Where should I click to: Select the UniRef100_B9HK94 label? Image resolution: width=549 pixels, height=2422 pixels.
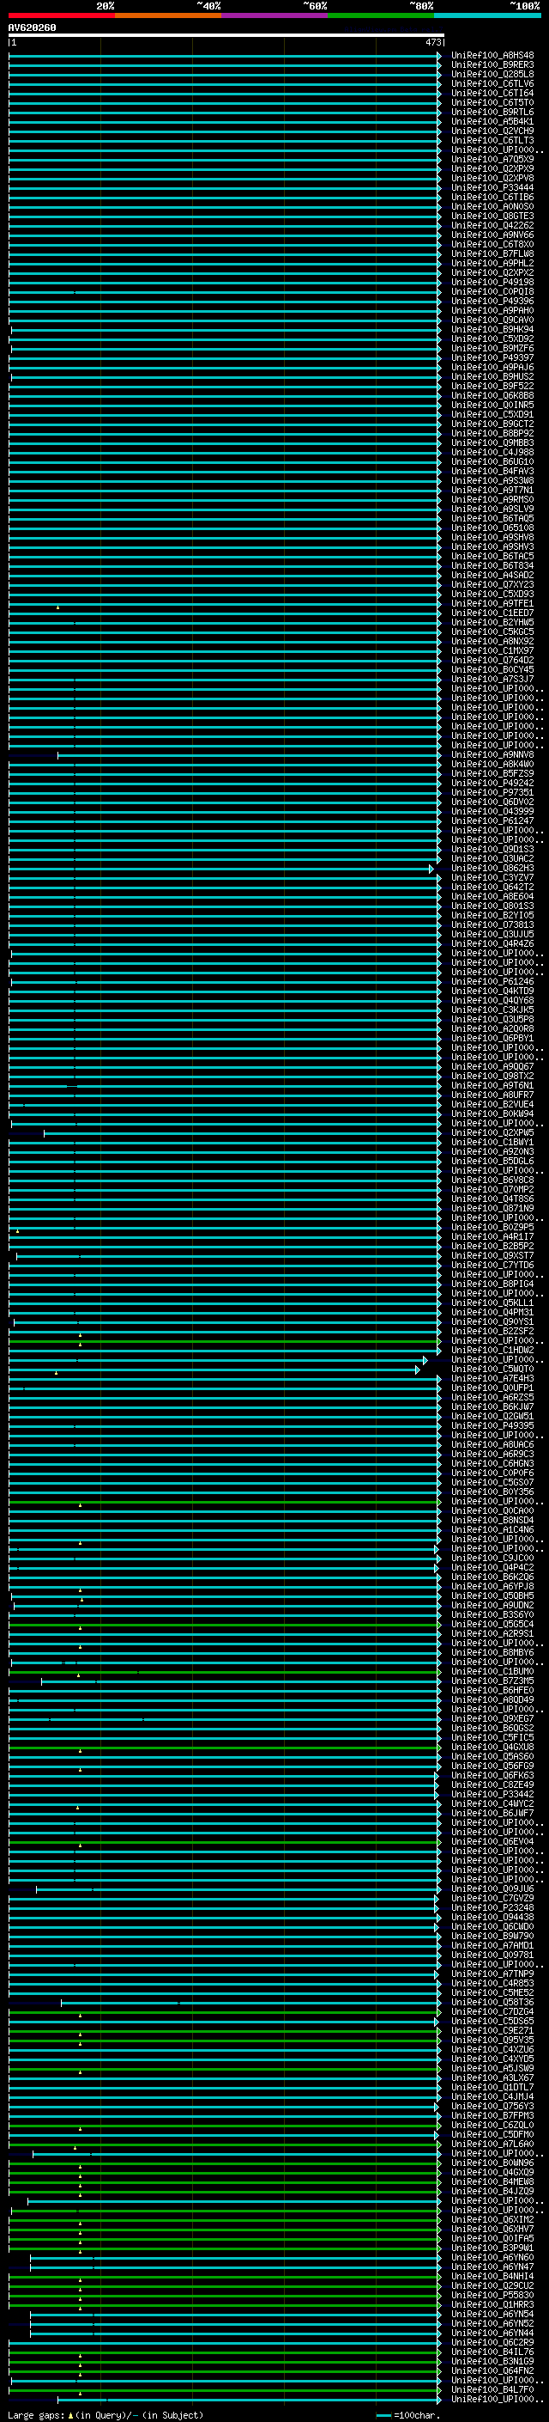(492, 330)
